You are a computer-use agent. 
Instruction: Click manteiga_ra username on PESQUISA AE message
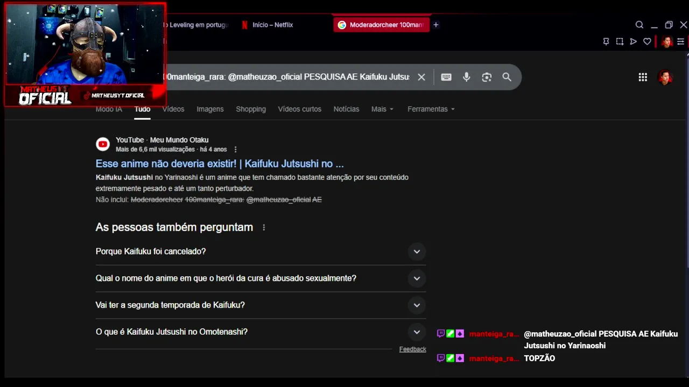click(x=494, y=334)
